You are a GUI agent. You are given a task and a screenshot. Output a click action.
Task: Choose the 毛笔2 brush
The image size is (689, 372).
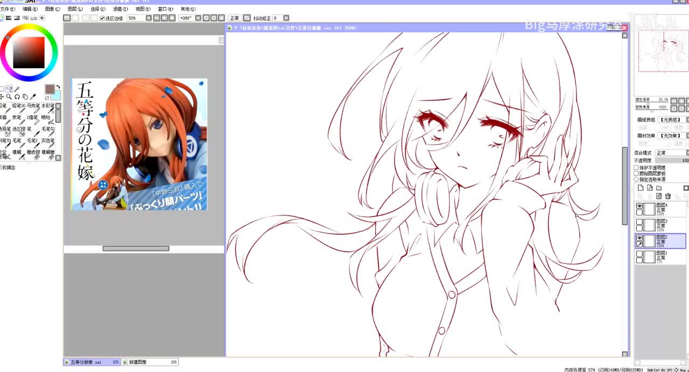click(x=33, y=144)
